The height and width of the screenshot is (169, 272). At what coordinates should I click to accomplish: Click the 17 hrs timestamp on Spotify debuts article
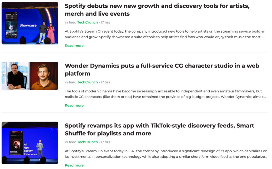[105, 22]
